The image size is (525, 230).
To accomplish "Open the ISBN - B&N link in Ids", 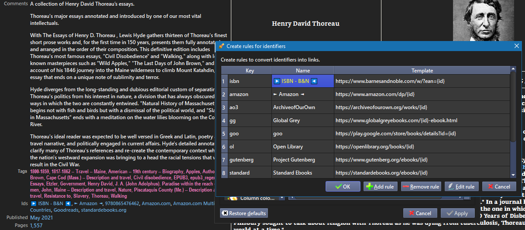I will (x=51, y=203).
